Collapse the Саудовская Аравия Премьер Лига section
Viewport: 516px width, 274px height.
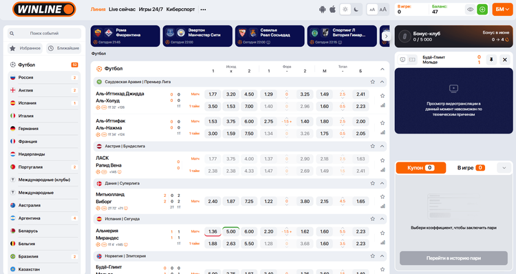382,82
